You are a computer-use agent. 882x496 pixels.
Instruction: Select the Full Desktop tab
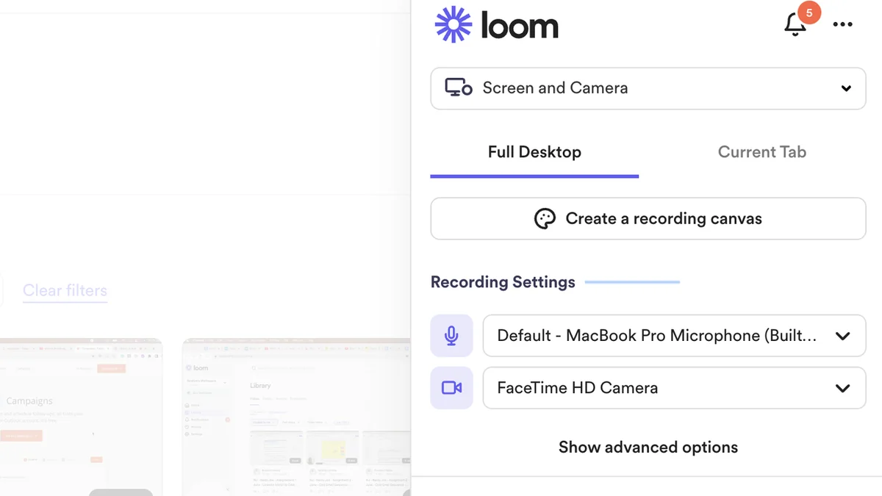click(534, 152)
